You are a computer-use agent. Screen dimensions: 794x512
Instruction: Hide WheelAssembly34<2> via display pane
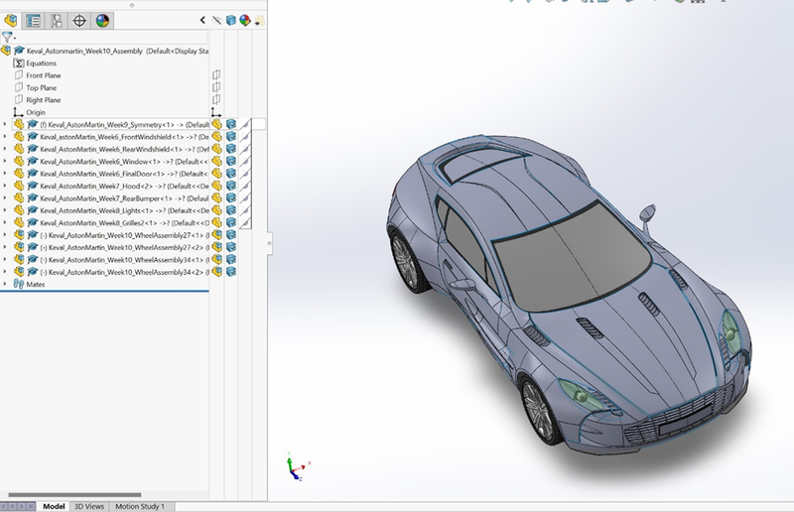pyautogui.click(x=216, y=272)
